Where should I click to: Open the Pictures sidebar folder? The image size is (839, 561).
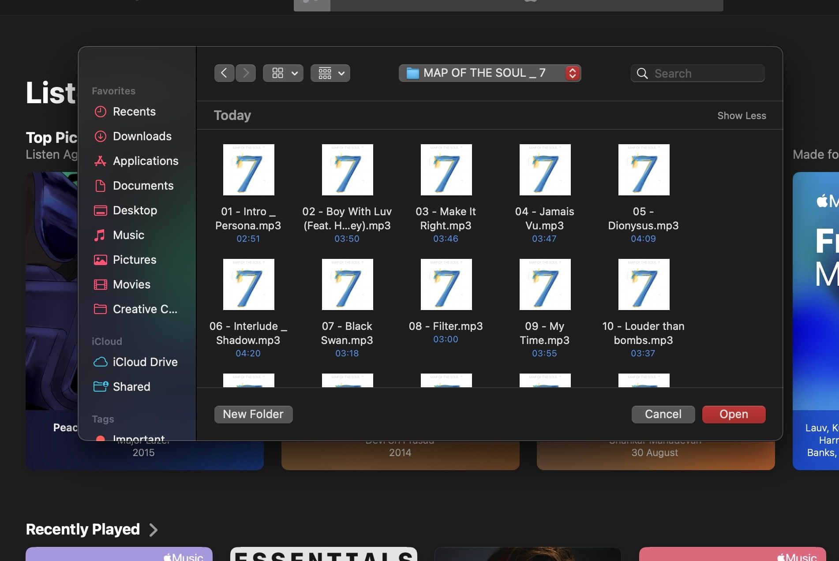pyautogui.click(x=134, y=260)
